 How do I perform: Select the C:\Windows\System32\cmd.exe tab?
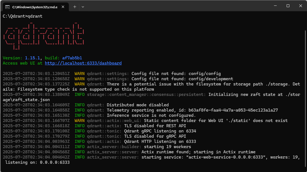[34, 7]
